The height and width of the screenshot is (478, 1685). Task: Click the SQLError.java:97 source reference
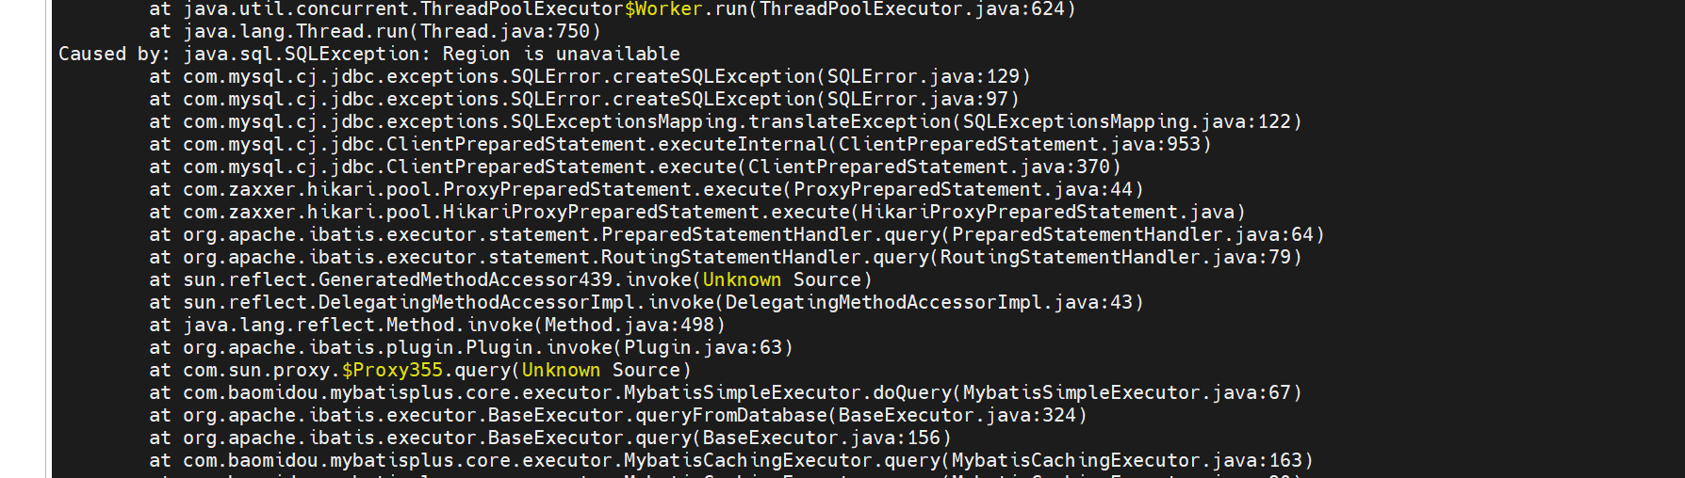pyautogui.click(x=917, y=99)
